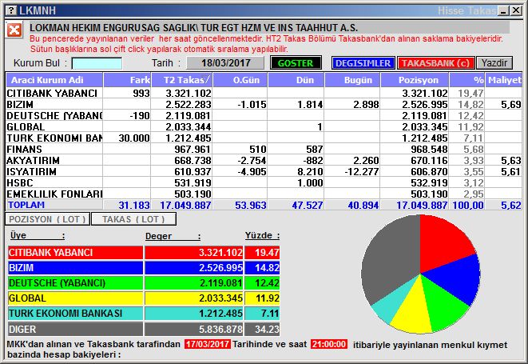The width and height of the screenshot is (528, 364).
Task: Select the DEUTSCHE (YABANCI row in table
Action: point(264,115)
